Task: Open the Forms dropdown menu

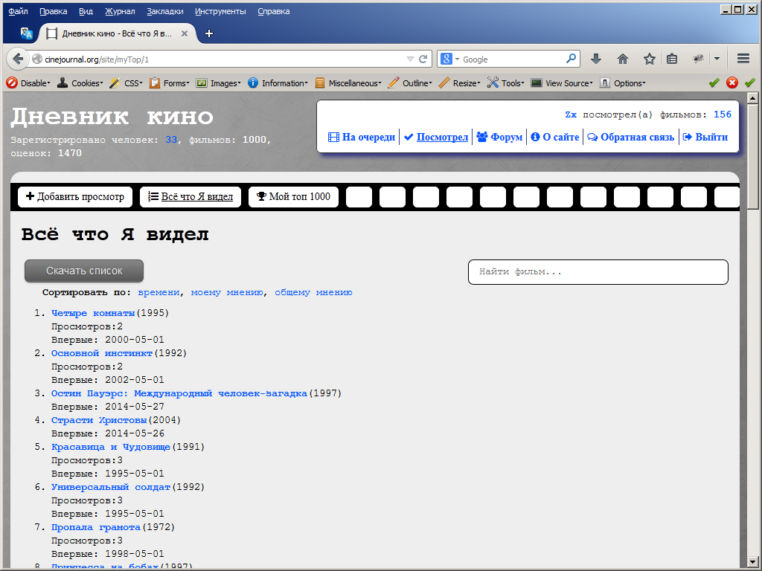Action: 169,83
